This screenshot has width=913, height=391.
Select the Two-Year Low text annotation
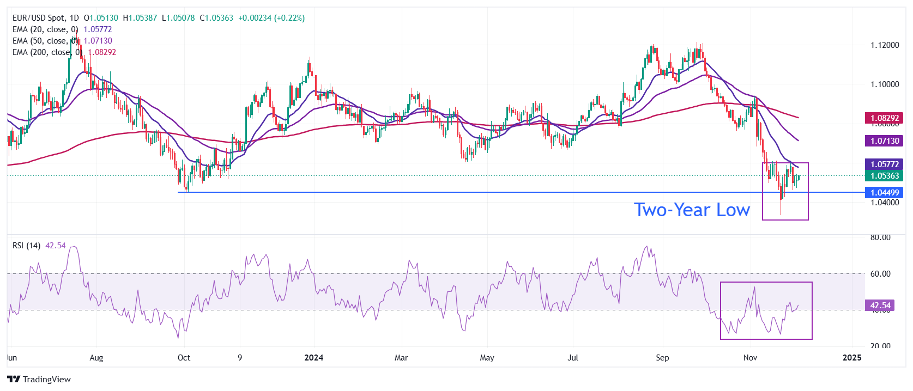pyautogui.click(x=691, y=210)
